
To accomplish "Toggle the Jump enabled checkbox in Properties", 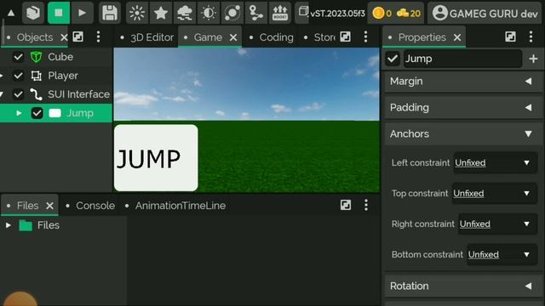I will pyautogui.click(x=393, y=59).
